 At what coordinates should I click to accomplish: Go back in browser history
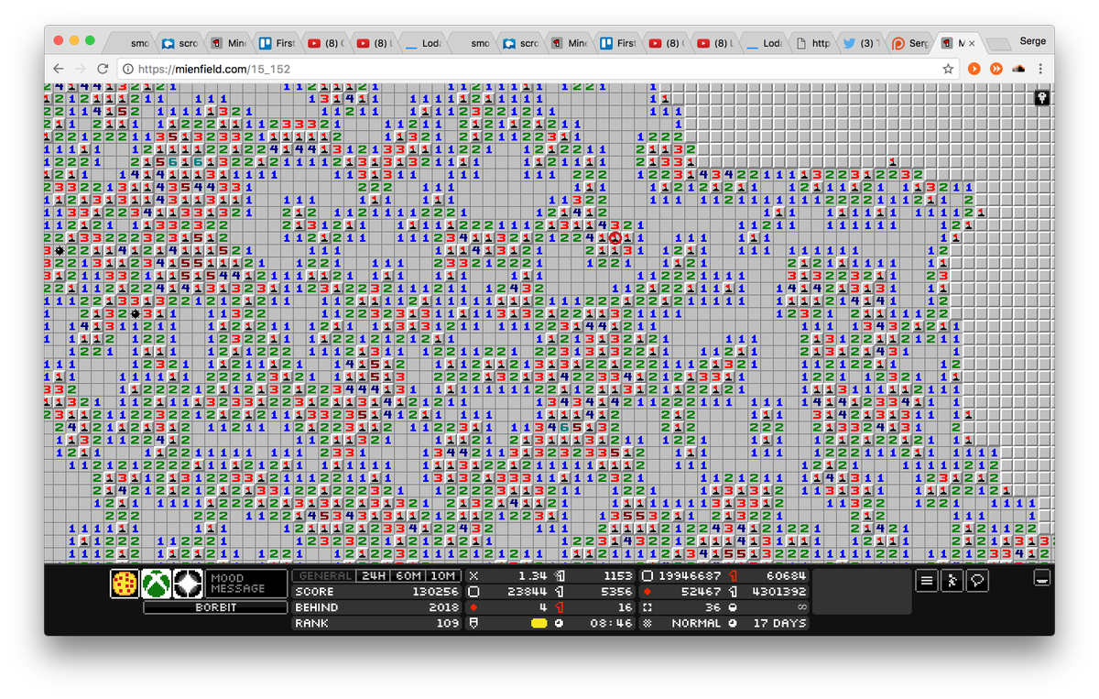pyautogui.click(x=59, y=69)
